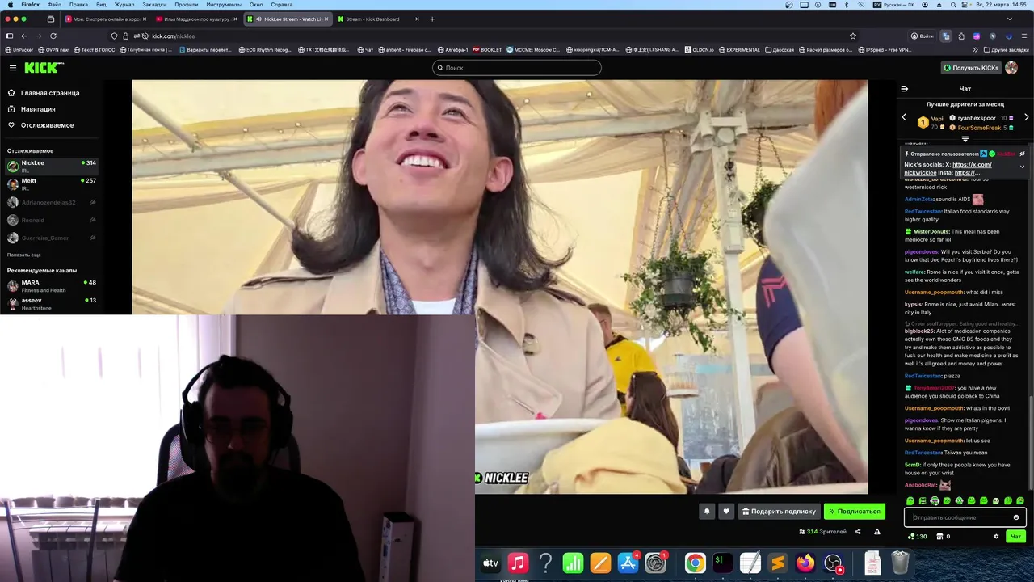Toggle the Firefox sidebar button
1034x582 pixels.
[10, 36]
